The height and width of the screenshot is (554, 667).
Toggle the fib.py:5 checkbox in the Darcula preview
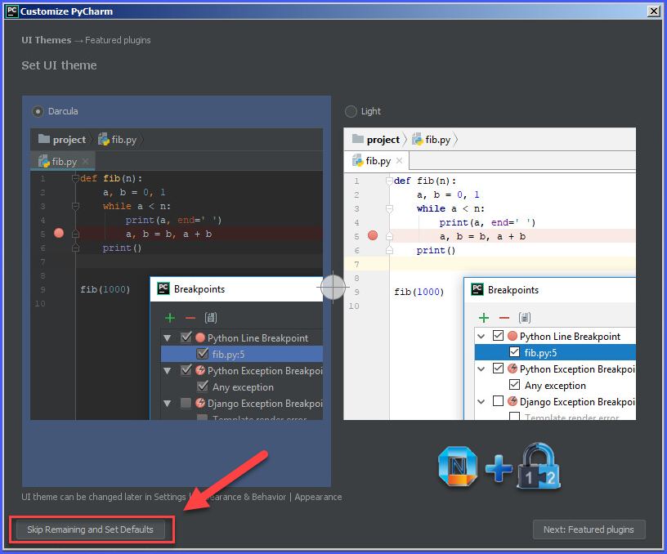[x=203, y=354]
